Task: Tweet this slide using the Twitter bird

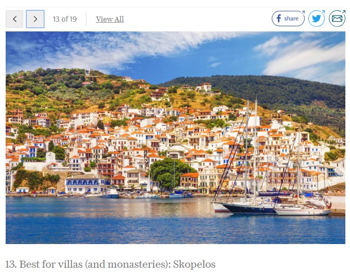Action: [x=317, y=19]
